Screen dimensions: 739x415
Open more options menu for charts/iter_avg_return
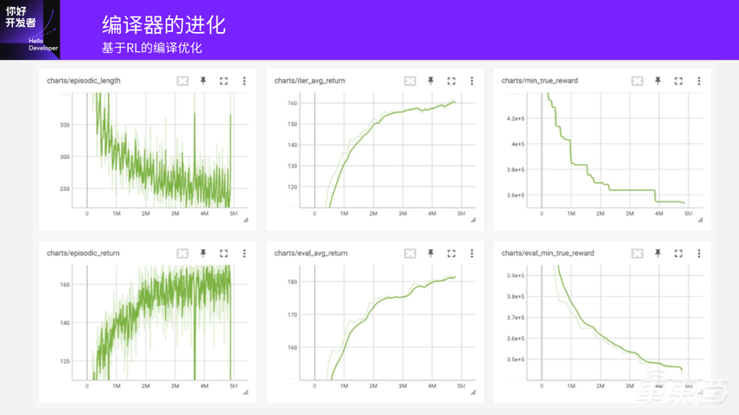pyautogui.click(x=472, y=81)
